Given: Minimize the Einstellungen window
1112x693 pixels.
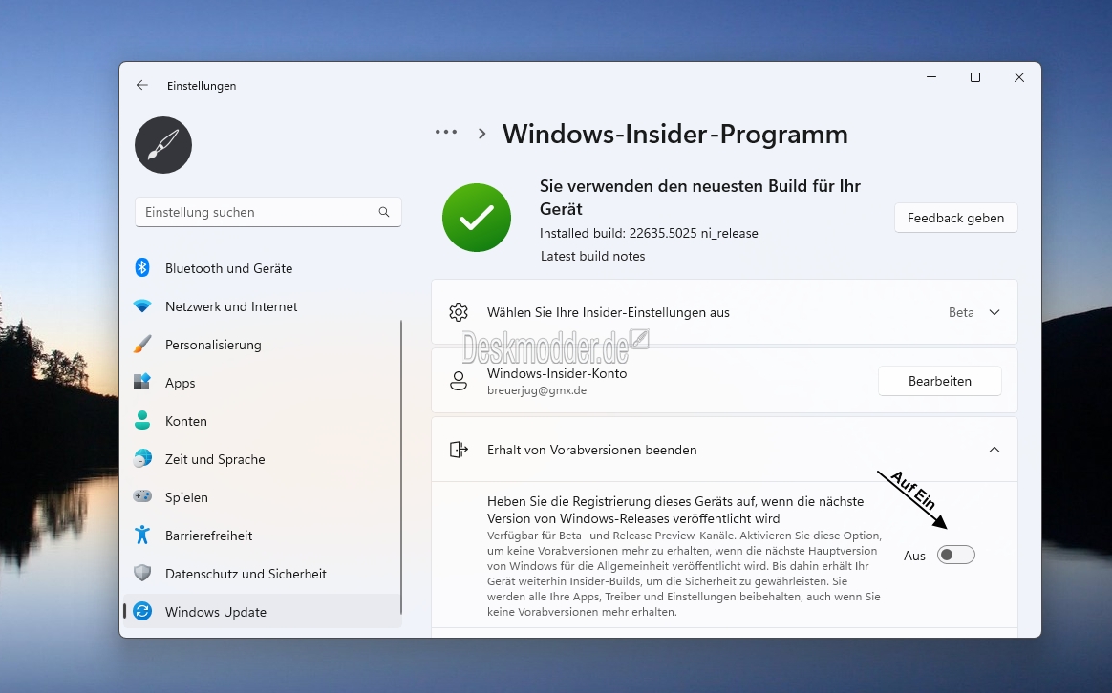Looking at the screenshot, I should click(931, 77).
